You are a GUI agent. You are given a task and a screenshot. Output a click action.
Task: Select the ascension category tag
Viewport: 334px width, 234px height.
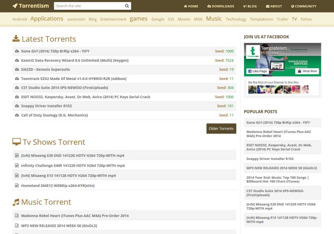pos(76,19)
